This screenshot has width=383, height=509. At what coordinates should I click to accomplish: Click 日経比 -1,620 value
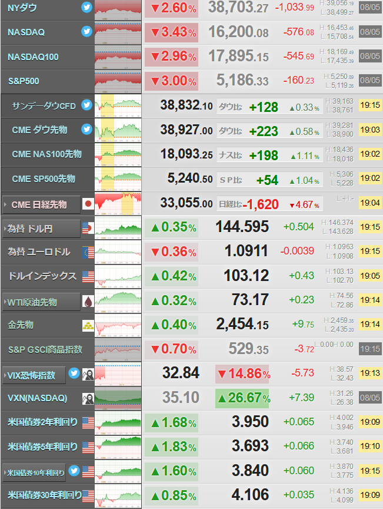point(261,204)
